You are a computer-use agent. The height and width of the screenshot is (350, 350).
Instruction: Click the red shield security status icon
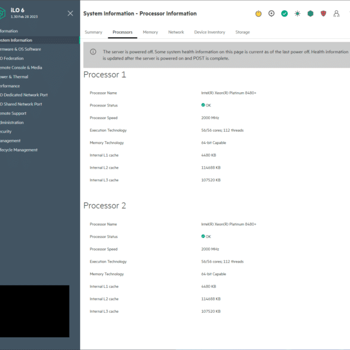323,14
